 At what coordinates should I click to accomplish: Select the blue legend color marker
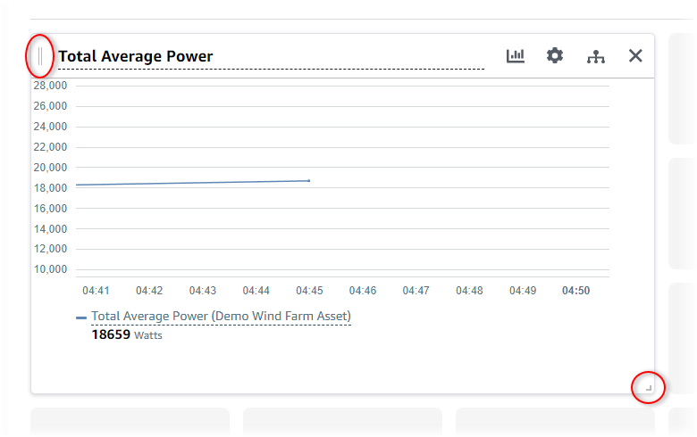(x=81, y=317)
